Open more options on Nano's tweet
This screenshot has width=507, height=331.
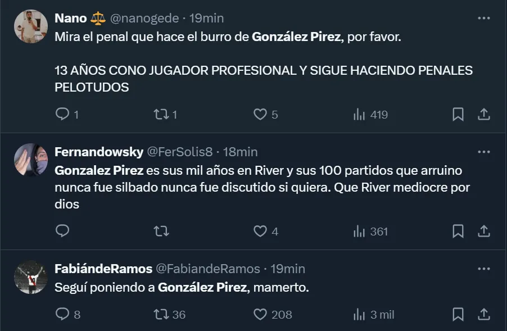click(483, 18)
